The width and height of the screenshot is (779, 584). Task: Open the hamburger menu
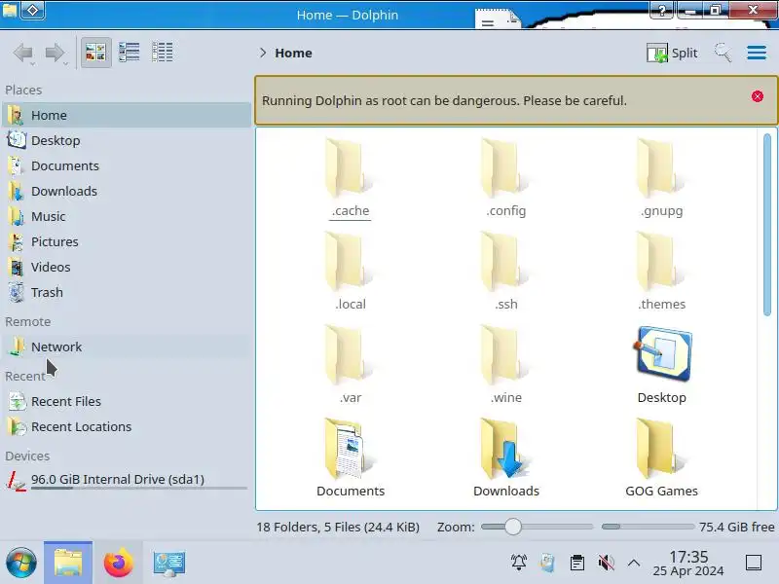click(757, 53)
